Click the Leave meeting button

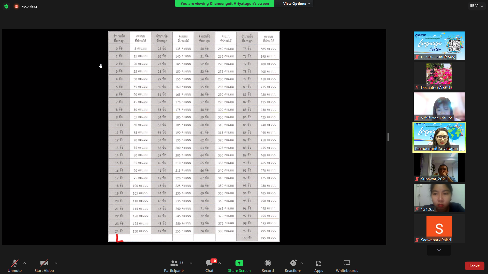(474, 266)
